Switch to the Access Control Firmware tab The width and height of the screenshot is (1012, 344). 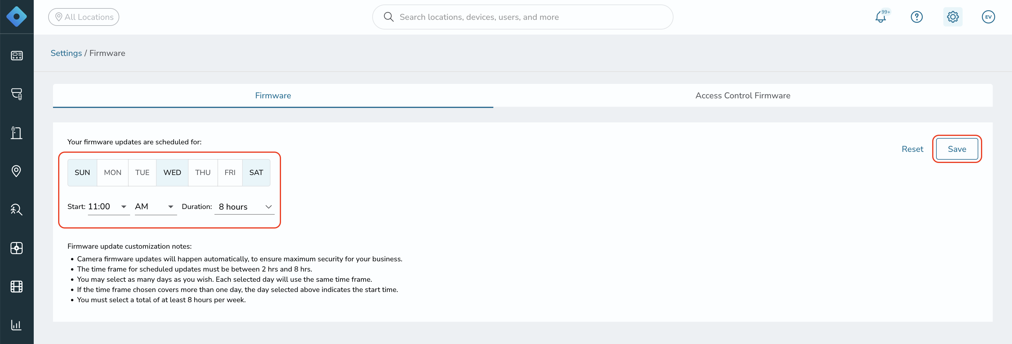[x=743, y=95]
